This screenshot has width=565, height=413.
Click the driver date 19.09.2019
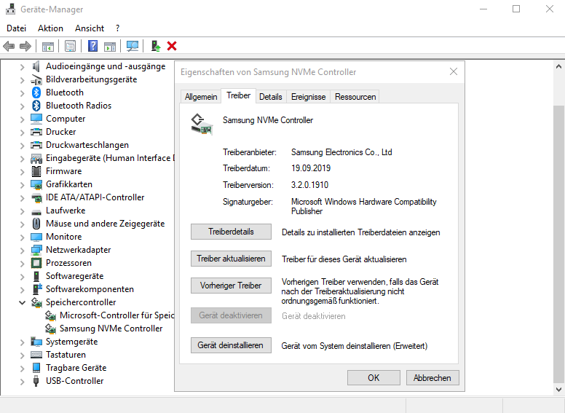point(311,168)
